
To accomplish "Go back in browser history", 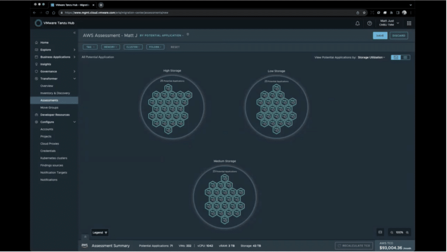I will 34,13.
